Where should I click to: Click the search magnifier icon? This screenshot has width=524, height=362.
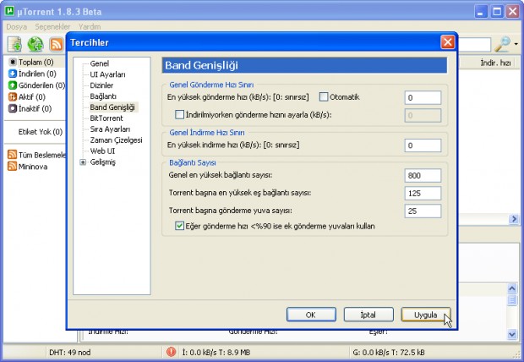pos(502,44)
